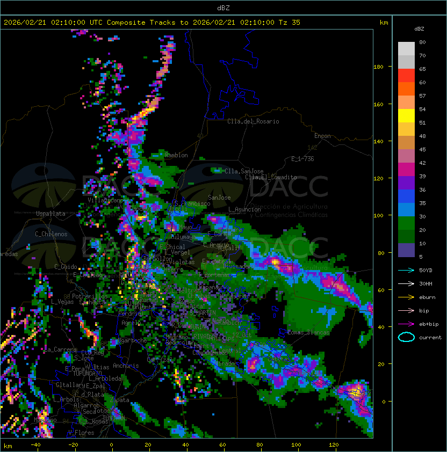Click the 'Agrelo' map label
Screen dimensions: 447x452
131,323
